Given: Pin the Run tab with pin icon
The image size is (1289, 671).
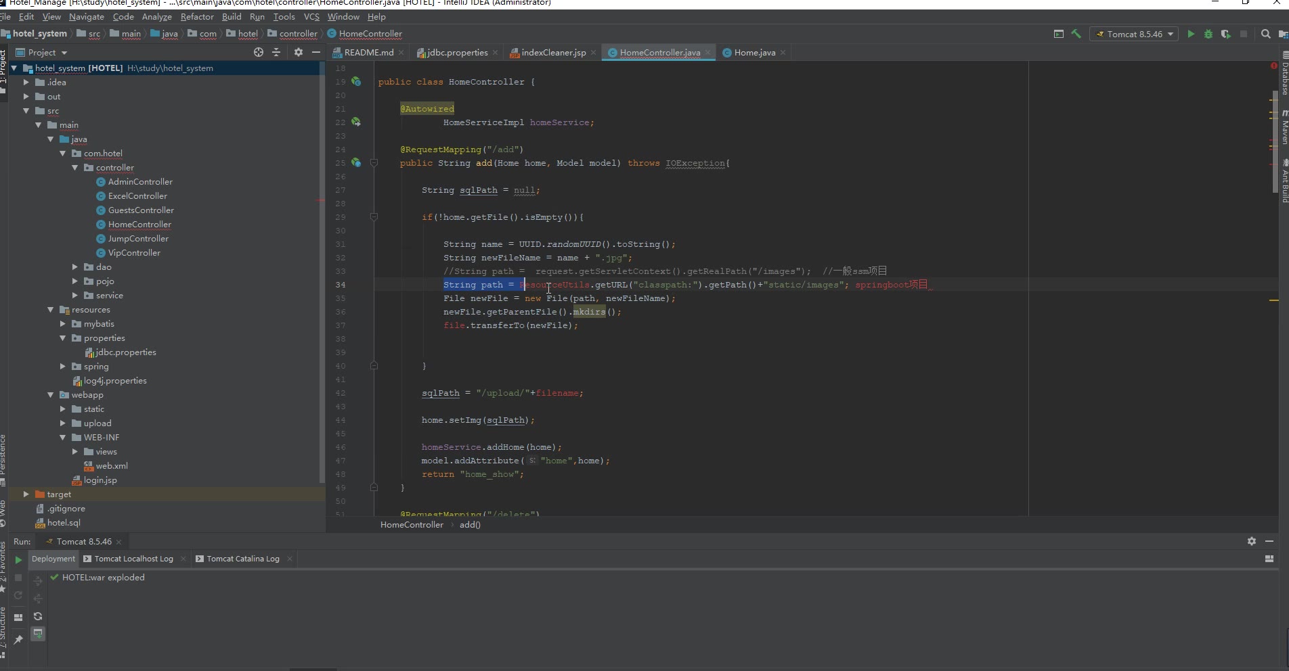Looking at the screenshot, I should point(18,639).
